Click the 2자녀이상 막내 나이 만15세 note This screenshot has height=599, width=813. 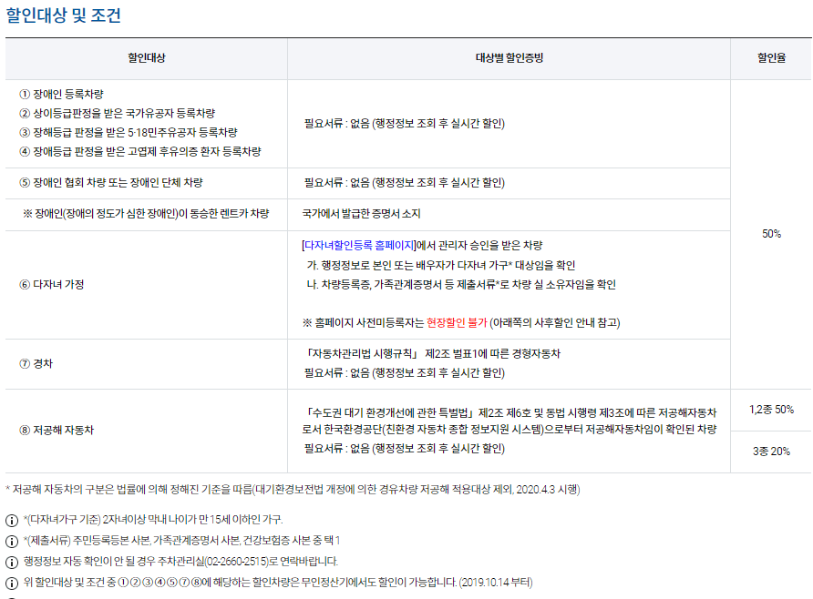[153, 520]
